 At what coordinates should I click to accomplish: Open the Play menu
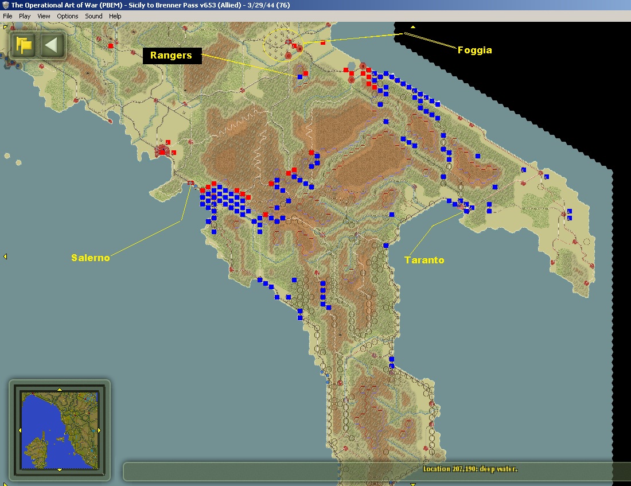25,16
